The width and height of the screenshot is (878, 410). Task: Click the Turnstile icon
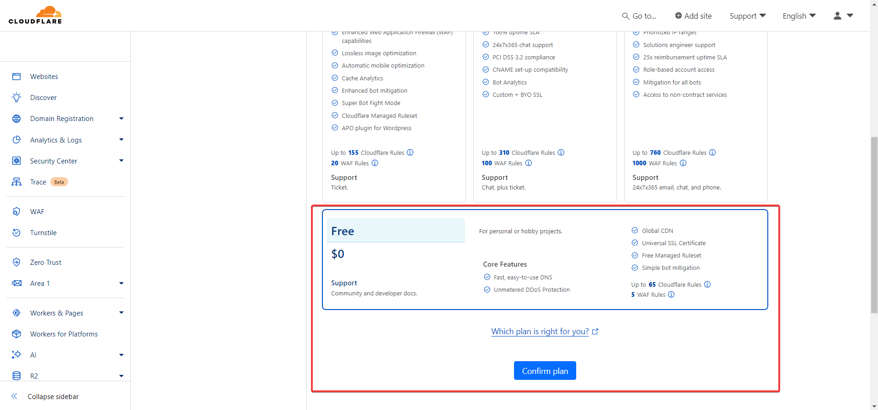click(16, 232)
